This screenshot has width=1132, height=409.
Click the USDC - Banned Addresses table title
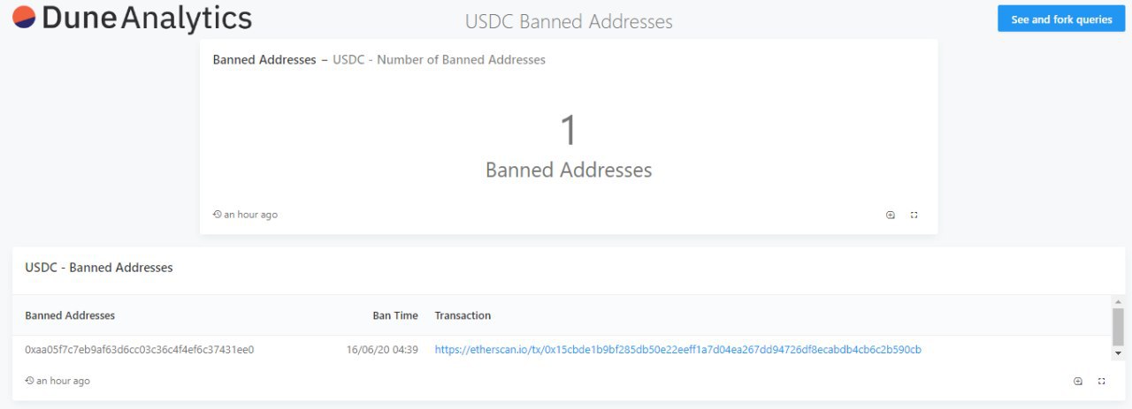click(x=99, y=267)
